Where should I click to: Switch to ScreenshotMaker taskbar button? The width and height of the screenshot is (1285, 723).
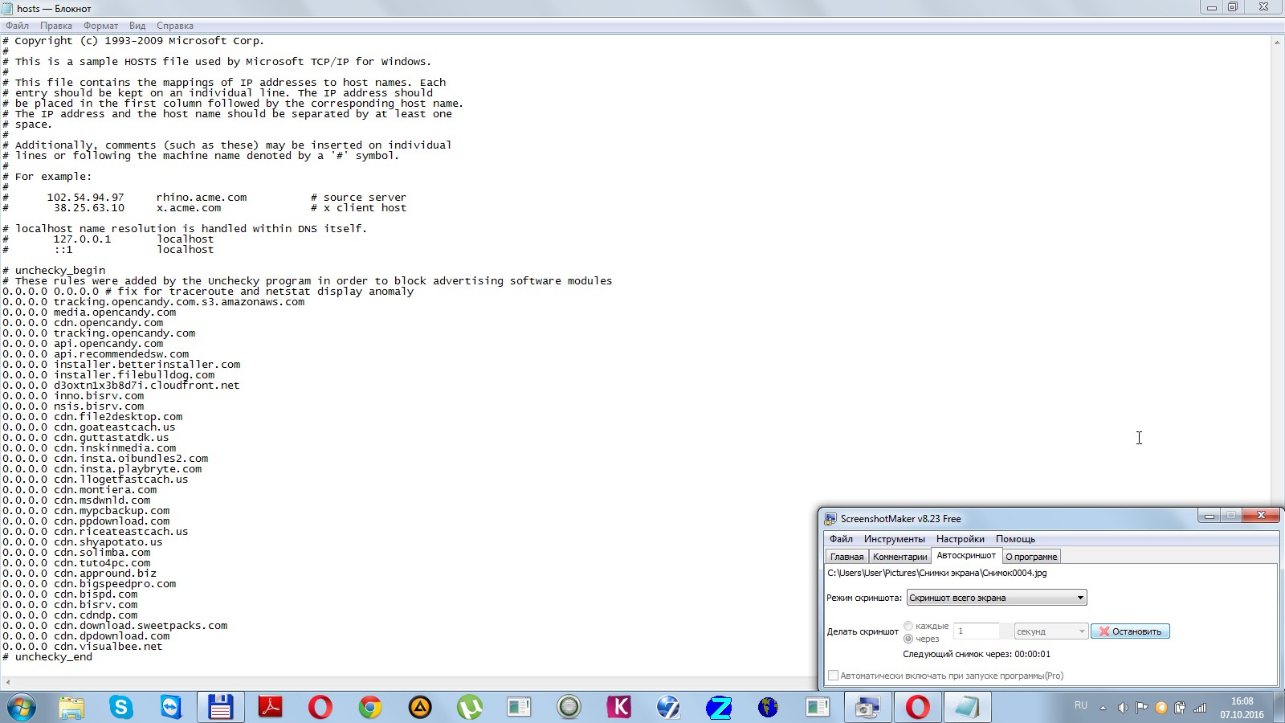tap(867, 707)
